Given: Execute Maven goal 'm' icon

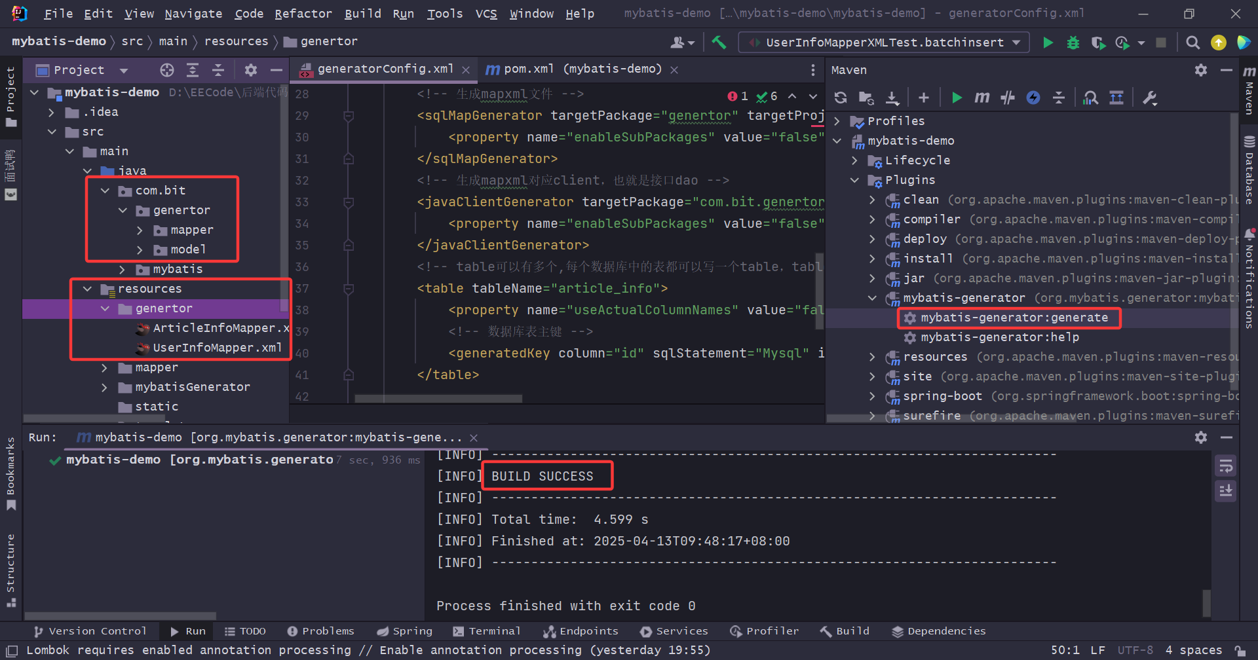Looking at the screenshot, I should 982,98.
